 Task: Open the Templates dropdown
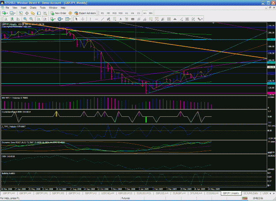[68, 19]
